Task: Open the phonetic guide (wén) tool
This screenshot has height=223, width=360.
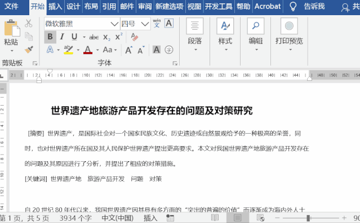Action: click(x=157, y=24)
